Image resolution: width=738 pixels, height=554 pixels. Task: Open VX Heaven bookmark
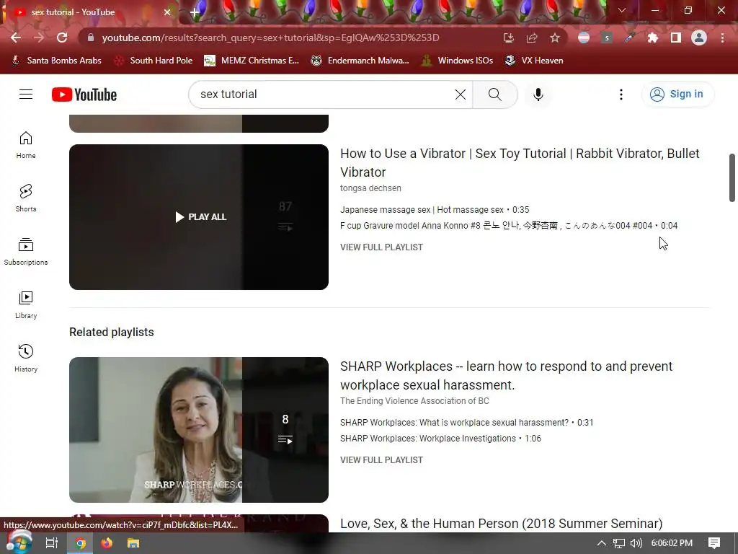(x=534, y=61)
